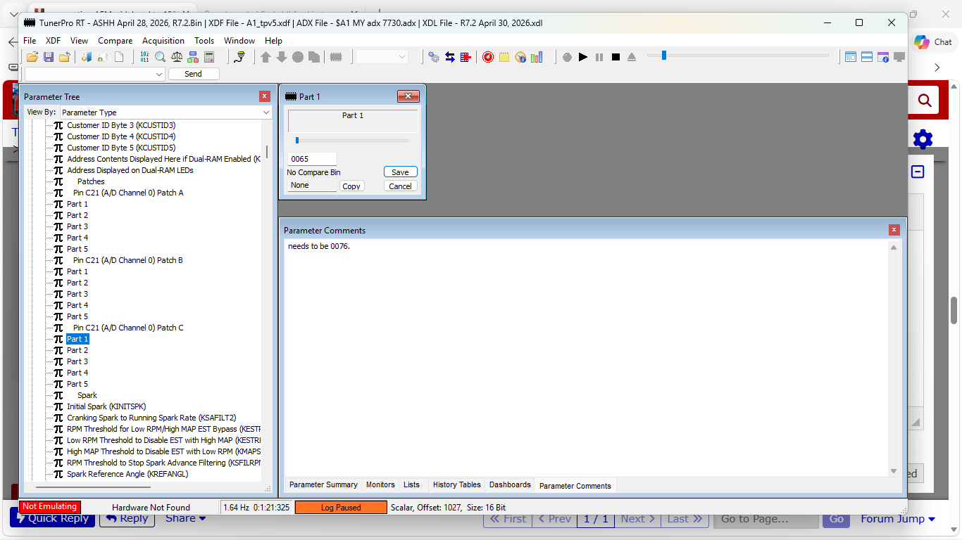Screen dimensions: 962x540
Task: Click the open folder icon in toolbar
Action: (32, 57)
